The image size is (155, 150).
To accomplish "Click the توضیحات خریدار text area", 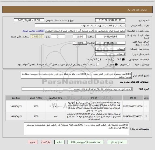I will (x=76, y=129).
